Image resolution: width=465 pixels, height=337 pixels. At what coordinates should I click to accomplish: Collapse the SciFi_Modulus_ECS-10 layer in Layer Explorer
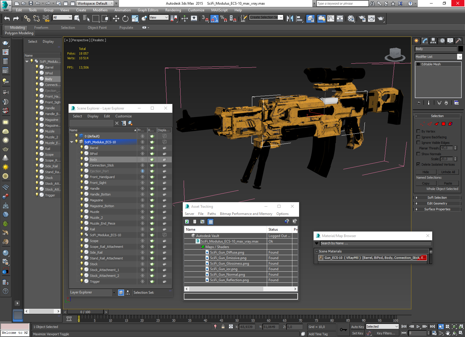[72, 142]
